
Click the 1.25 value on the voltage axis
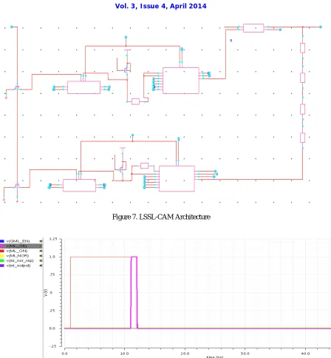(x=53, y=239)
